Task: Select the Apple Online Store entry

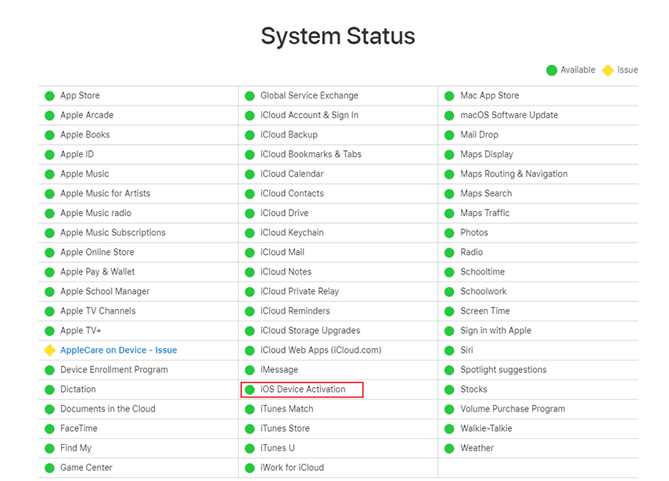Action: click(97, 253)
